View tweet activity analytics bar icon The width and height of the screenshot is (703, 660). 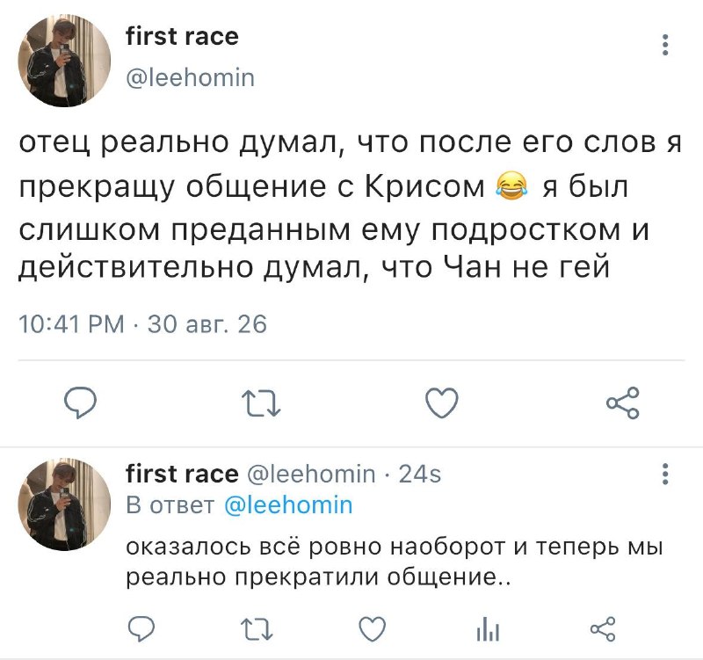click(x=488, y=628)
